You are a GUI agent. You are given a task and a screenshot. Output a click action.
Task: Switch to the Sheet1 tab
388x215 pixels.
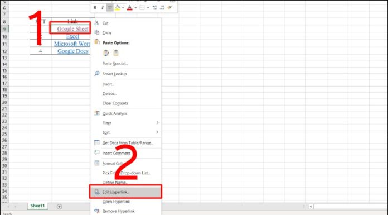pos(37,206)
